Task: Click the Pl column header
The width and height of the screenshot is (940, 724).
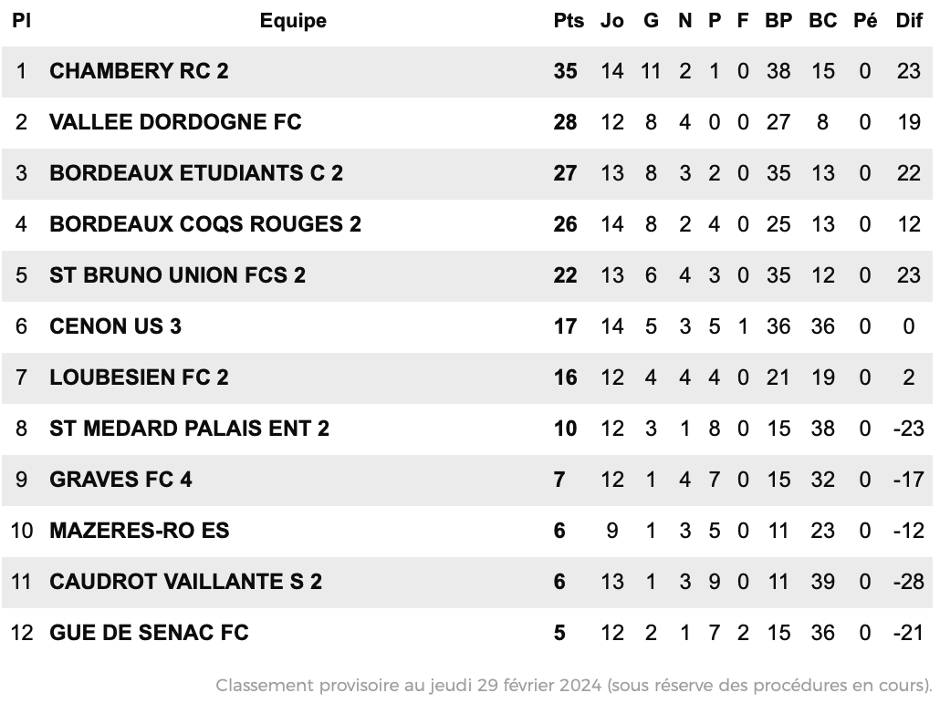Action: pos(22,21)
